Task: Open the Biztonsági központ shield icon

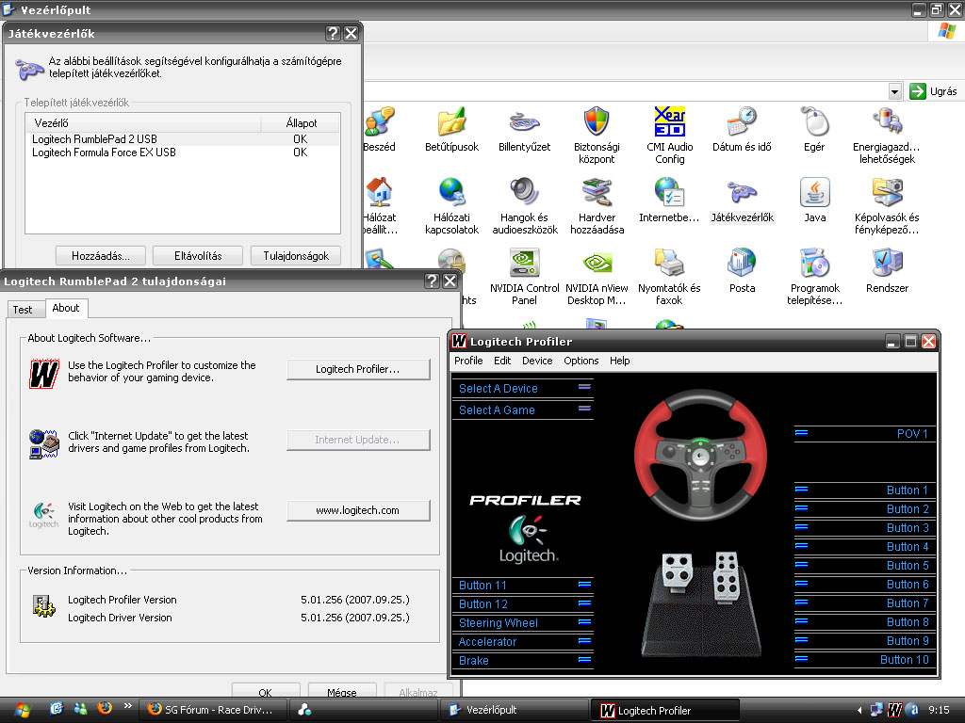Action: click(597, 122)
